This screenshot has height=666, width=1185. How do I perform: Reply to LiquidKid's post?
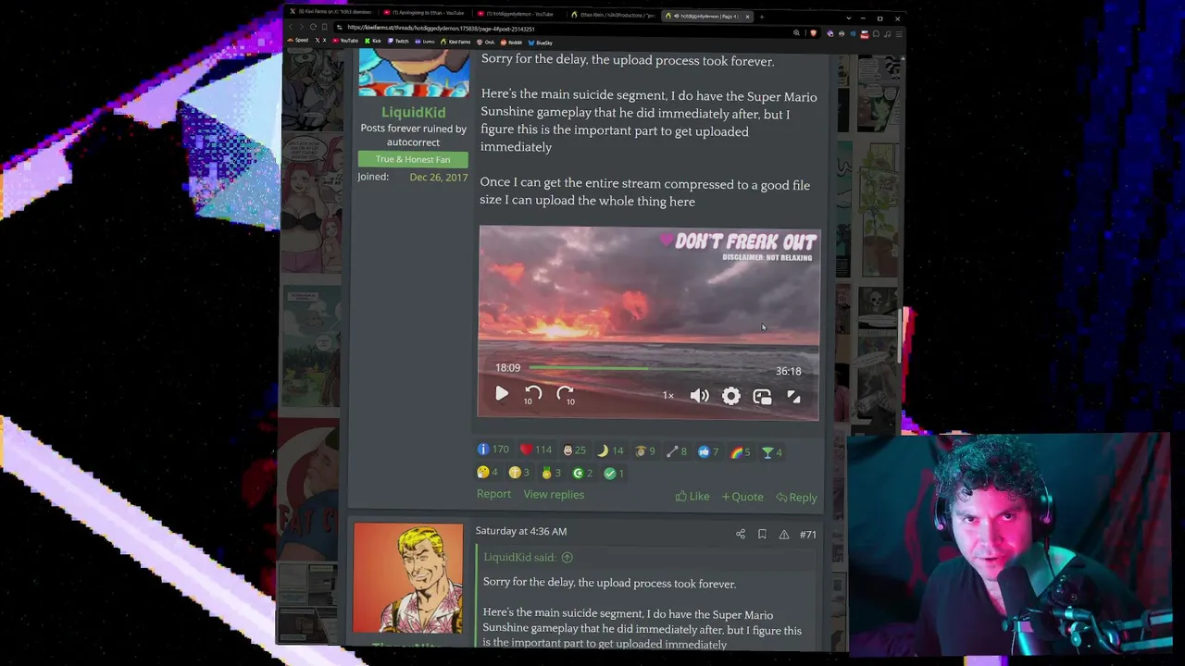(x=796, y=498)
